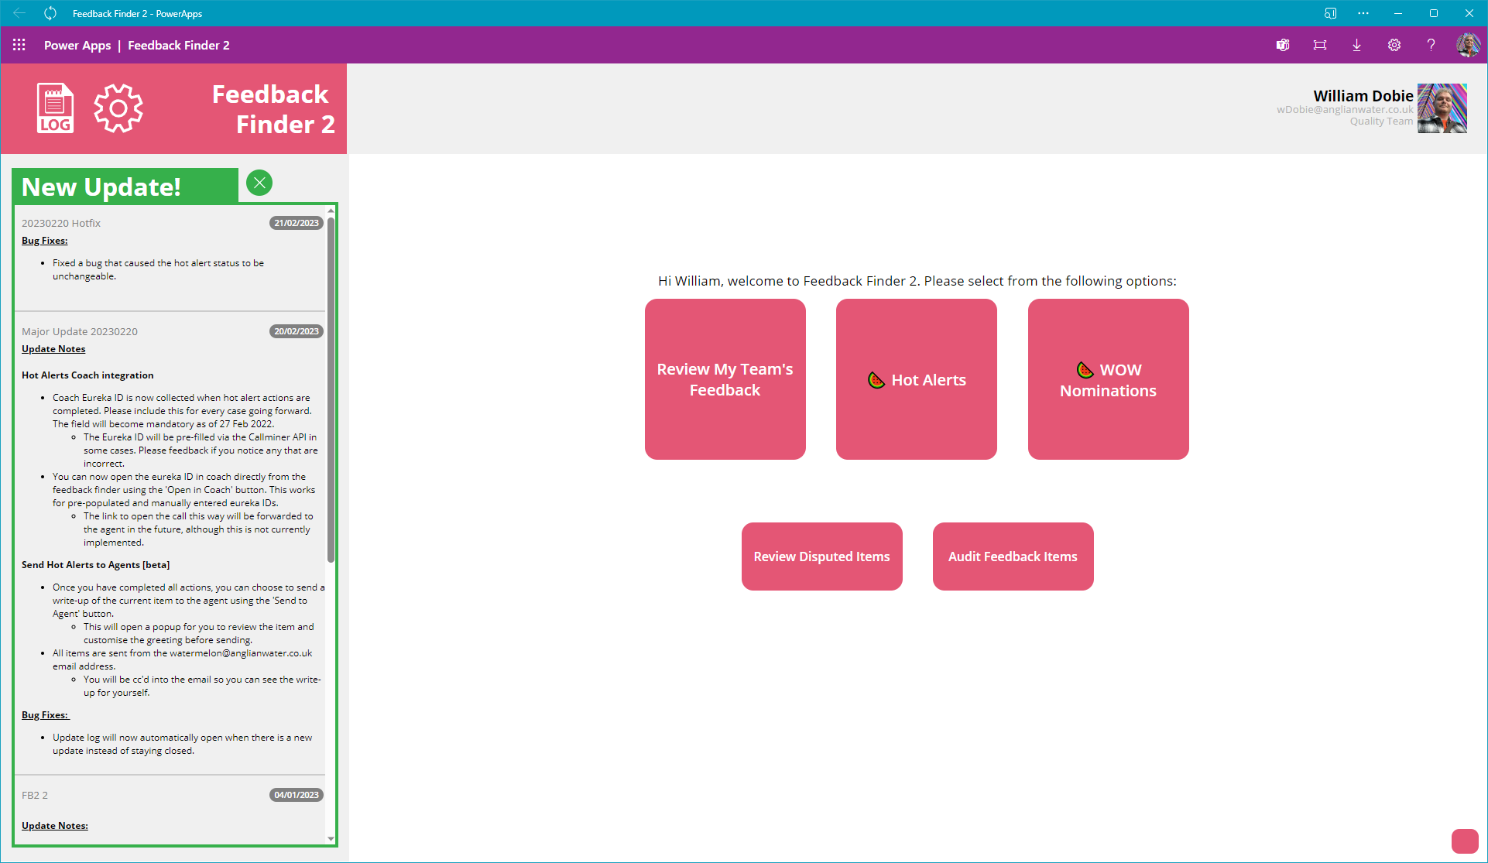This screenshot has height=863, width=1488.
Task: Open the update LOG icon
Action: click(55, 108)
